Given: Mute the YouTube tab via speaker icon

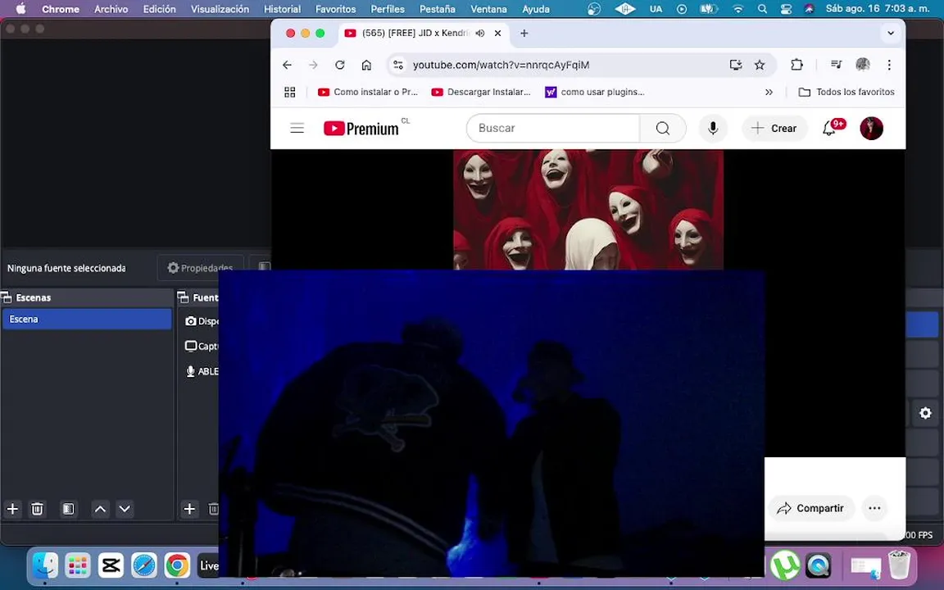Looking at the screenshot, I should [x=480, y=33].
